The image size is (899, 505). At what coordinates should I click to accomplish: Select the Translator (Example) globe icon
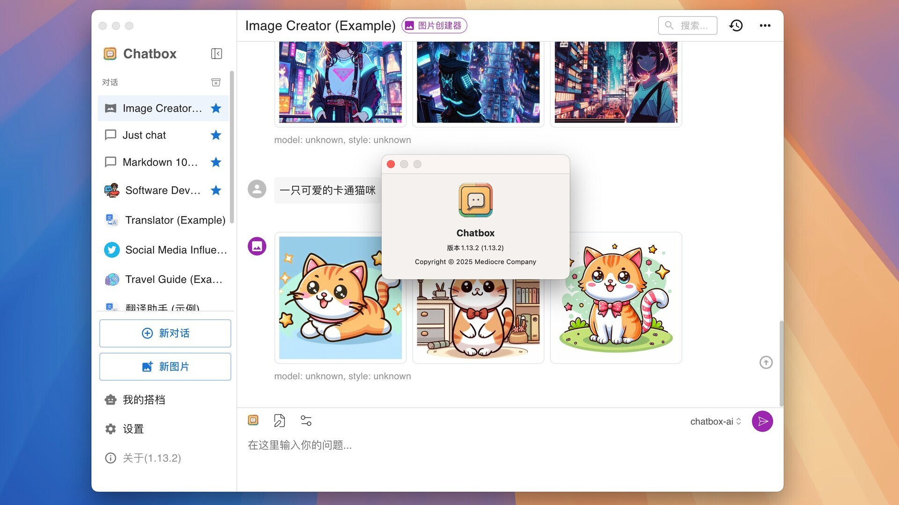pos(111,220)
